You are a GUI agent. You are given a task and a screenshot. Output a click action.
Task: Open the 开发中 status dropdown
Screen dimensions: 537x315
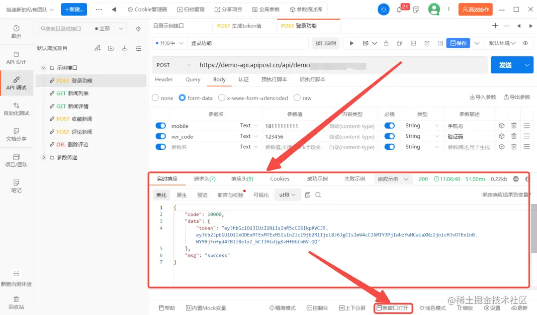tap(170, 43)
